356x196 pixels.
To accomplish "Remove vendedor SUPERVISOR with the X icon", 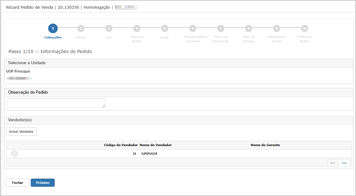I will 14,154.
